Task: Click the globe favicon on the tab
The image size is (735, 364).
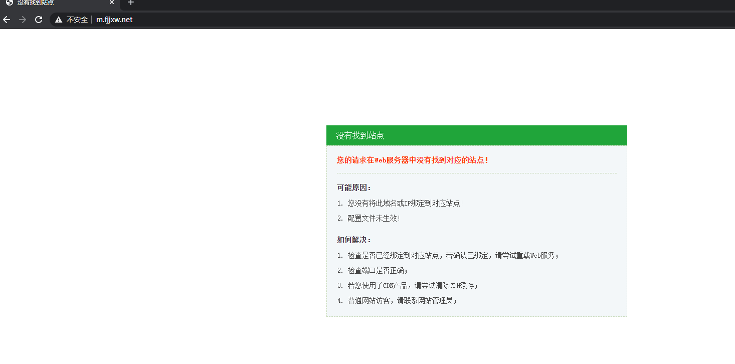Action: (x=9, y=3)
